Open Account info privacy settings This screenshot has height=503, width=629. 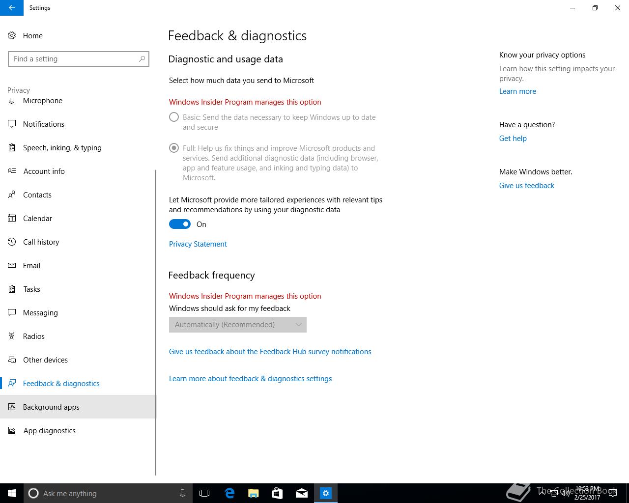pyautogui.click(x=78, y=171)
